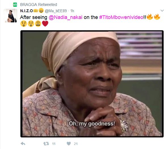The width and height of the screenshot is (167, 149).
Task: Open BRAGGA Retweeted profile link
Action: coord(39,5)
